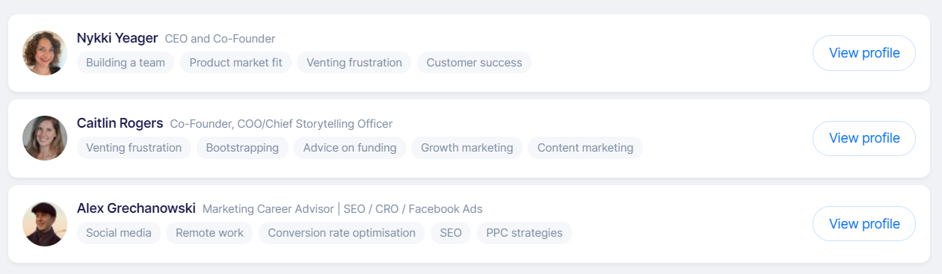
Task: Open Nykki Yeager's profile picture
Action: 45,53
